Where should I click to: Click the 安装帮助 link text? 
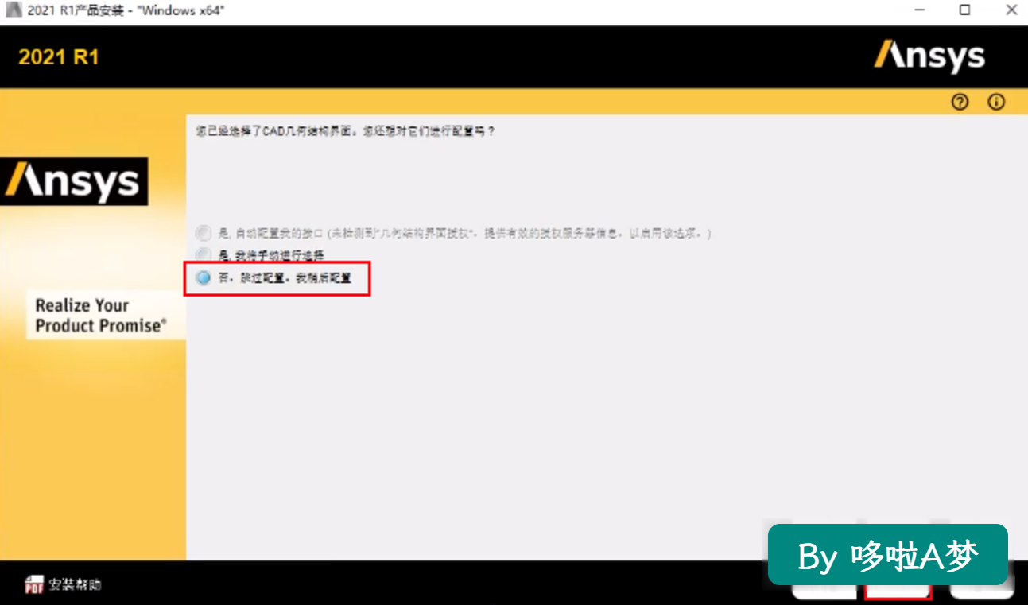(75, 585)
